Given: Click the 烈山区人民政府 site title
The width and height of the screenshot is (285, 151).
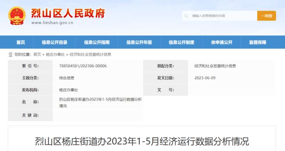Looking at the screenshot, I should 68,13.
